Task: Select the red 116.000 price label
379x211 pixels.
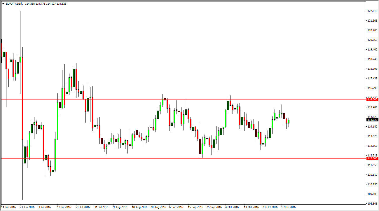Action: tap(372, 100)
